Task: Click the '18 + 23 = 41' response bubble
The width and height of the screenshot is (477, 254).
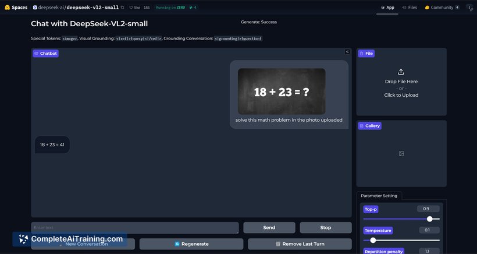Action: 52,144
